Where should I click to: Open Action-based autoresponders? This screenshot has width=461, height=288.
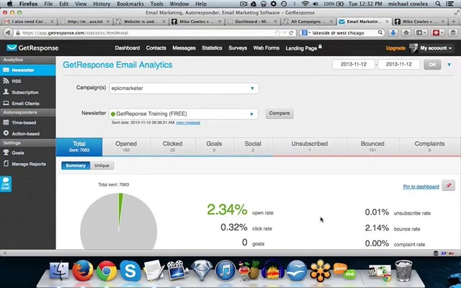tap(27, 134)
